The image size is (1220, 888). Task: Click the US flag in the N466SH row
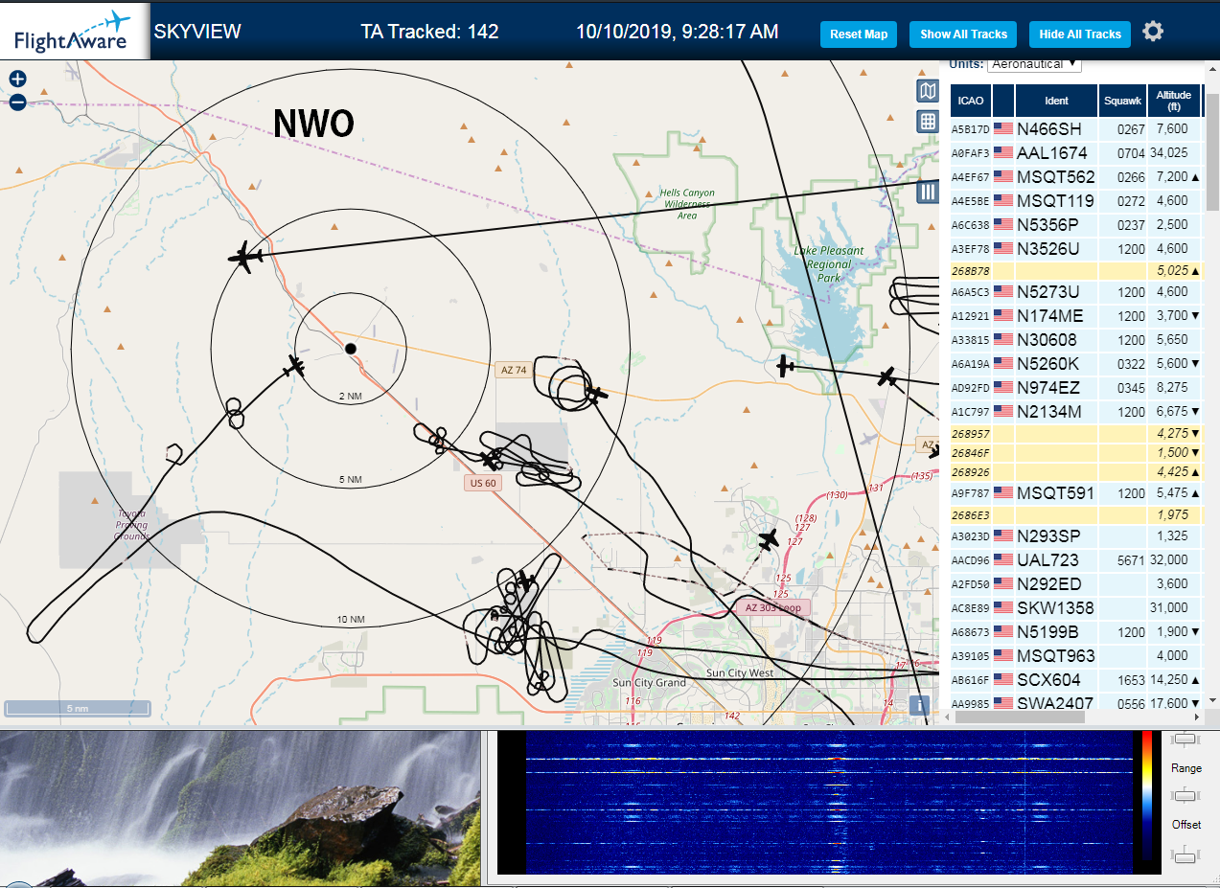(x=1003, y=128)
